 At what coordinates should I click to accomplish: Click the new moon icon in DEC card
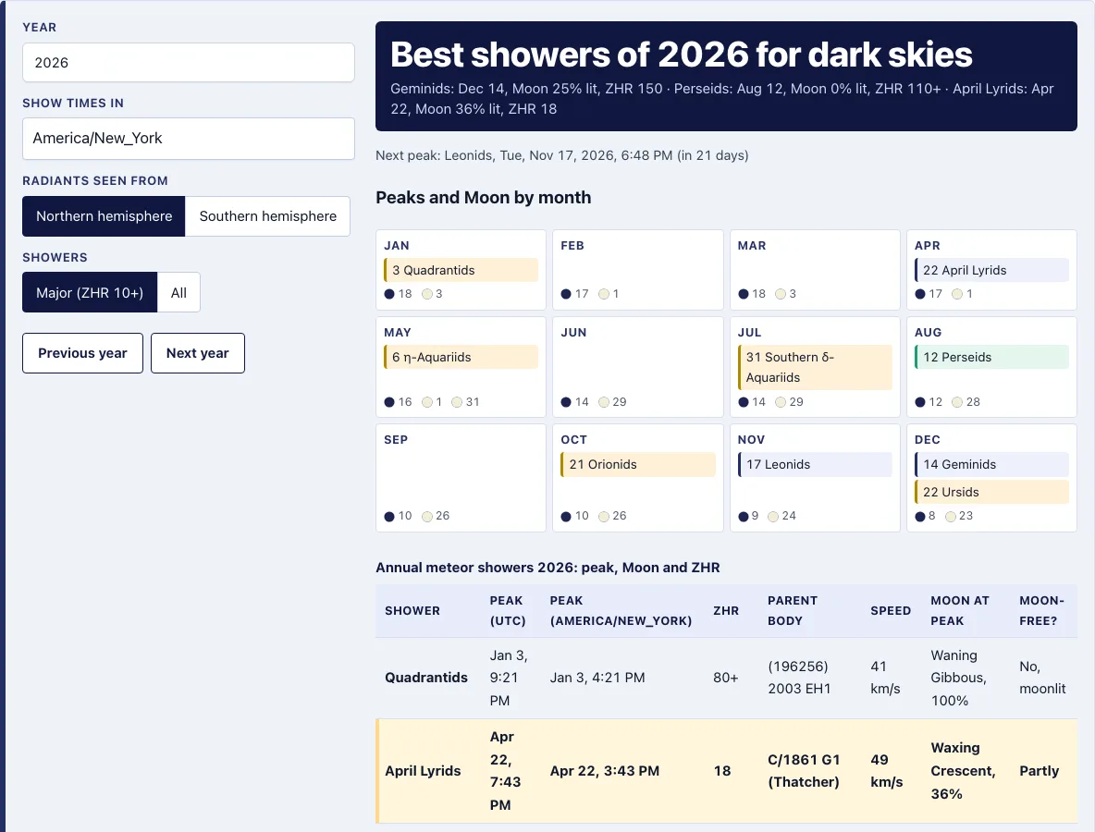(920, 517)
